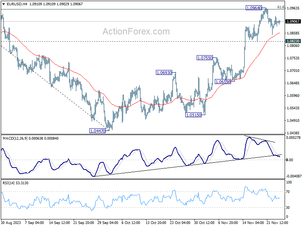Select the 1.07550 price label
This screenshot has height=227, width=302.
[x=205, y=58]
